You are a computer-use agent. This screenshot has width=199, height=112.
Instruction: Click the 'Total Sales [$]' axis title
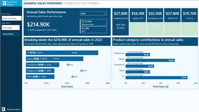click(160, 86)
